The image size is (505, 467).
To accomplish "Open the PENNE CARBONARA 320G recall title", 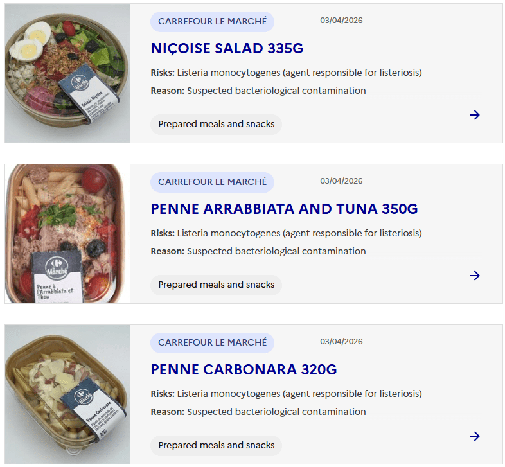I will coord(244,370).
